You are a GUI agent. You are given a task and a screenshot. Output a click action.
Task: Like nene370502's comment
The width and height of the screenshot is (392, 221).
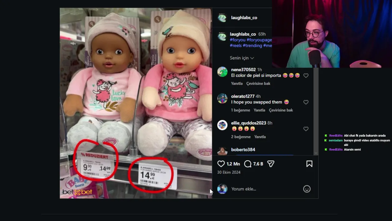point(306,76)
